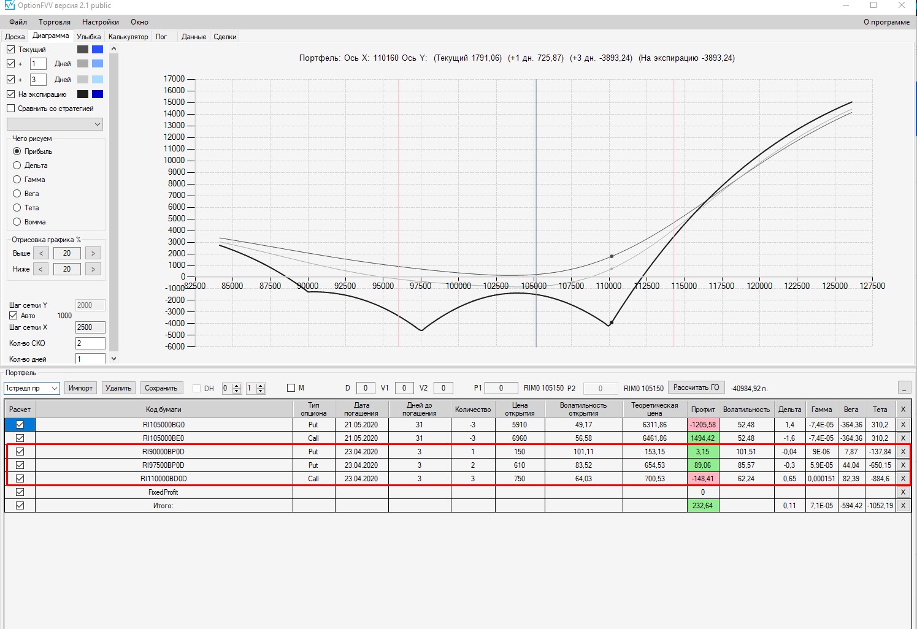Click the stepper arrows on the first DH spinner
The image size is (917, 629).
click(237, 388)
